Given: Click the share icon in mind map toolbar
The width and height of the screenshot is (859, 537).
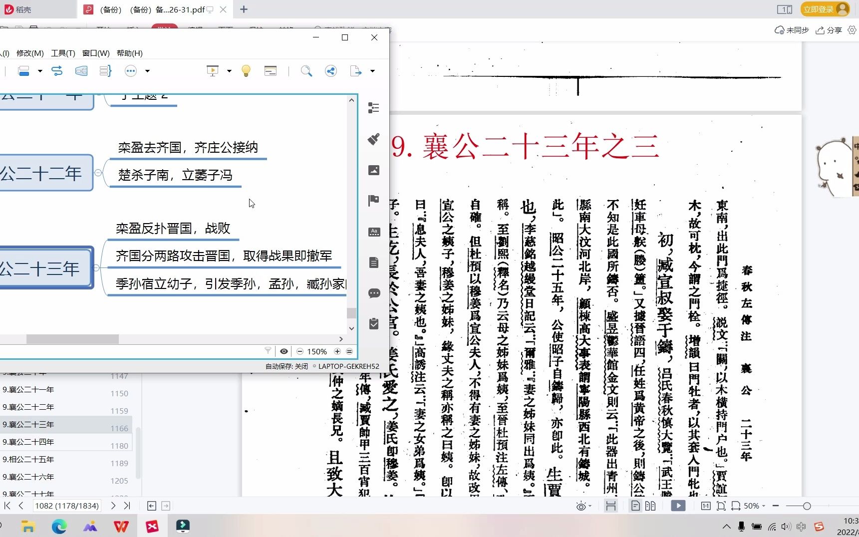Looking at the screenshot, I should point(330,71).
